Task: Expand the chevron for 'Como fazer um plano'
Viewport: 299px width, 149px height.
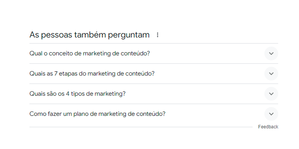Action: tap(271, 114)
